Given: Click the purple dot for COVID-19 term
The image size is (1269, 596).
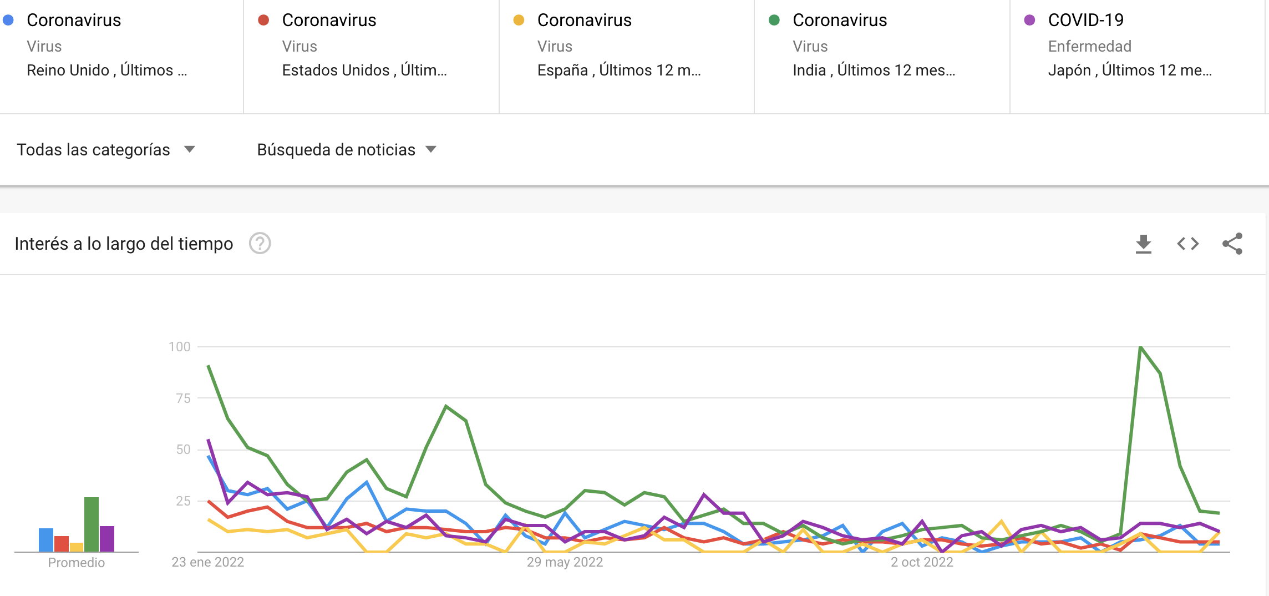Looking at the screenshot, I should [x=1029, y=20].
